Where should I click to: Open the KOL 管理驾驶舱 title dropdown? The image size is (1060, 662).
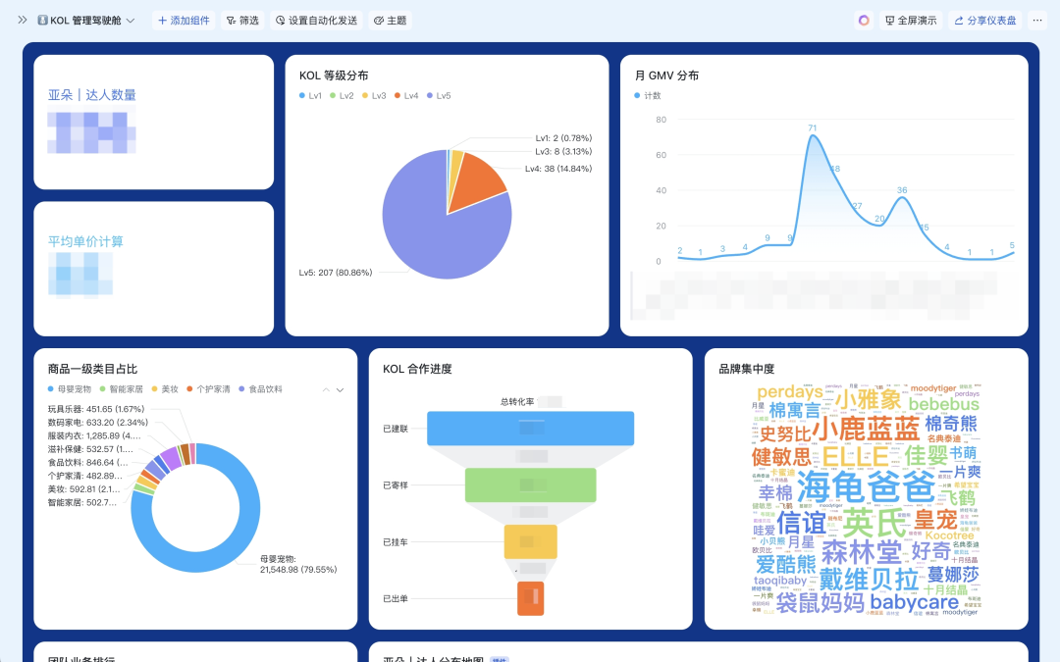tap(131, 21)
